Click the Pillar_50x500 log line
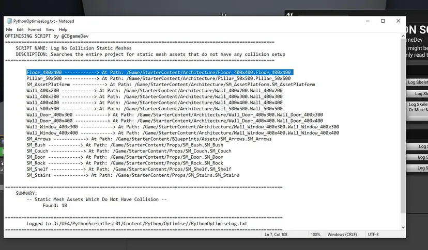Viewport: 428px width, 250px height. coord(158,78)
